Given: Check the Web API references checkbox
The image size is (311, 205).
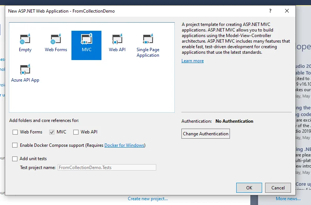Looking at the screenshot, I should coord(76,132).
